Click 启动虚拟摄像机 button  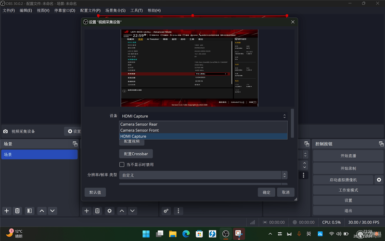343,180
